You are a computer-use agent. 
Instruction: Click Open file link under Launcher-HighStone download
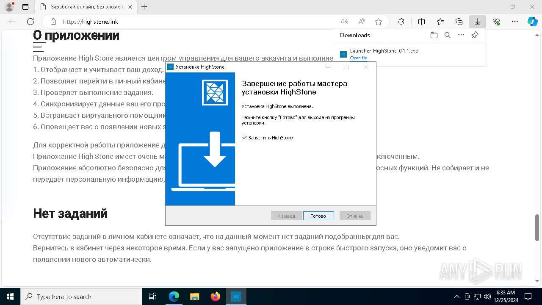(359, 58)
